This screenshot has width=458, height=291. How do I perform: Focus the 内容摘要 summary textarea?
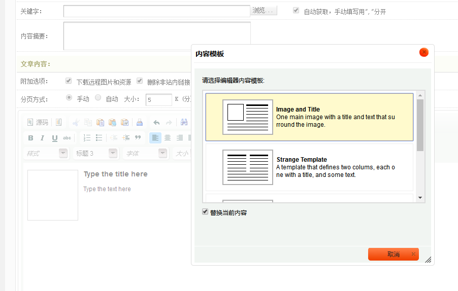coord(157,36)
